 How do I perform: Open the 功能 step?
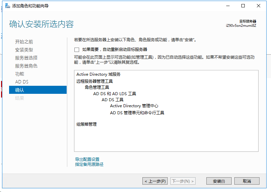20,74
